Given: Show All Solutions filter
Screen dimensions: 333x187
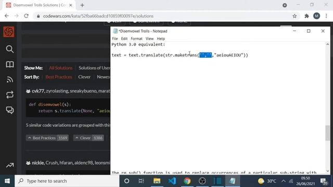Looking at the screenshot, I should pyautogui.click(x=61, y=68).
